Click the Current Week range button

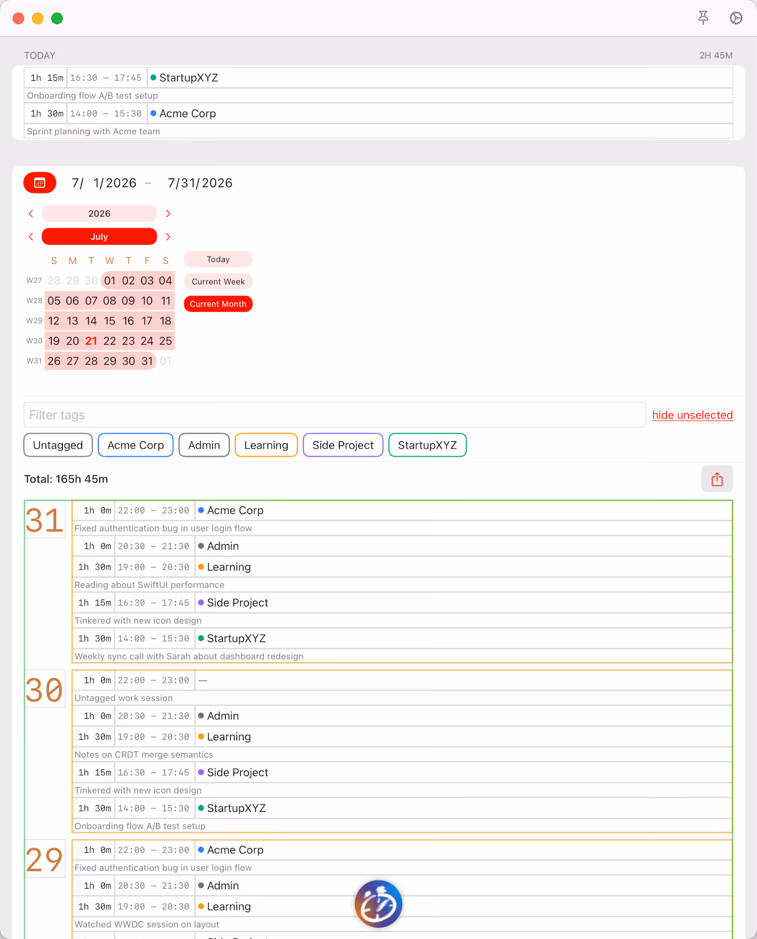click(x=218, y=281)
